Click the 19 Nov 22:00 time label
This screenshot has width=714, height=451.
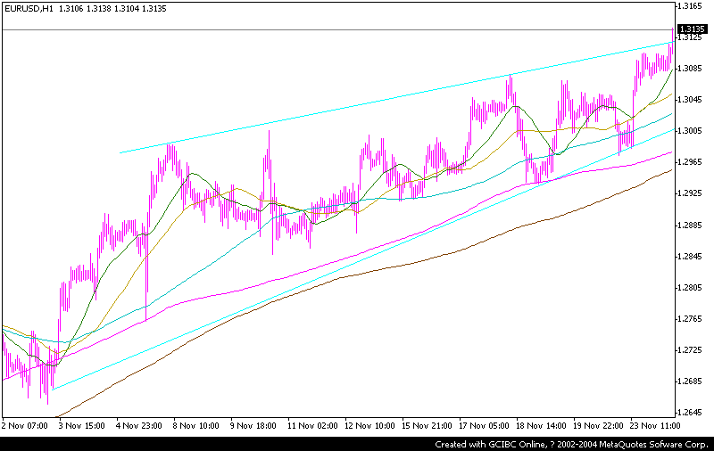(x=598, y=426)
